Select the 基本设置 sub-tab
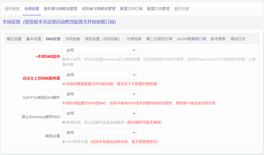The image size is (264, 155). (x=34, y=39)
